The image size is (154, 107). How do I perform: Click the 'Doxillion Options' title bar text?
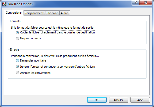click(x=20, y=4)
